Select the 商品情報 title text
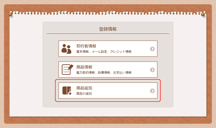The image size is (216, 128). point(84,67)
